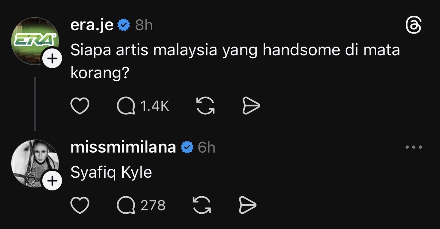The height and width of the screenshot is (229, 440).
Task: Click era.je blue verified badge
Action: point(124,25)
